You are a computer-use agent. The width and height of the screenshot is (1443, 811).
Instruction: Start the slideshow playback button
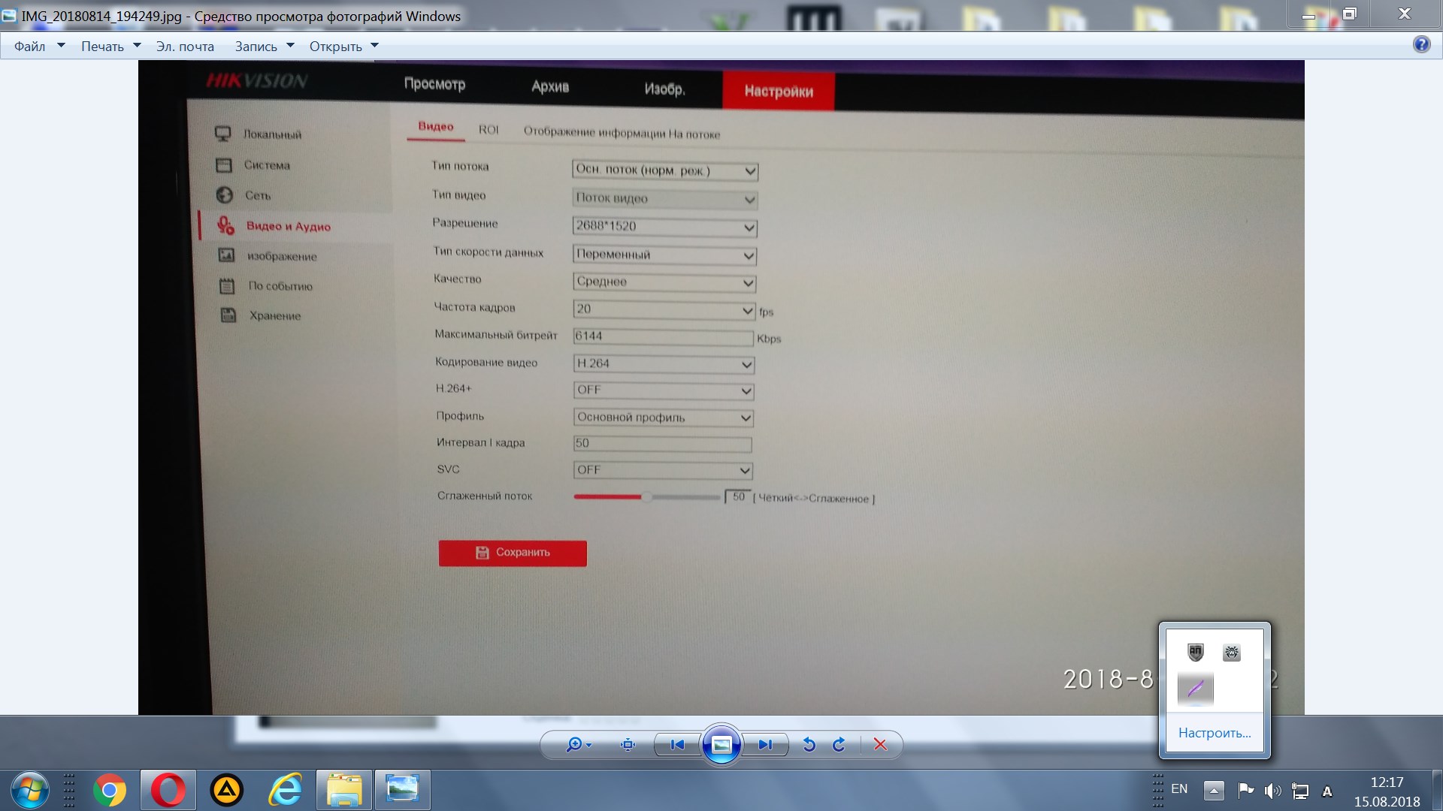721,744
